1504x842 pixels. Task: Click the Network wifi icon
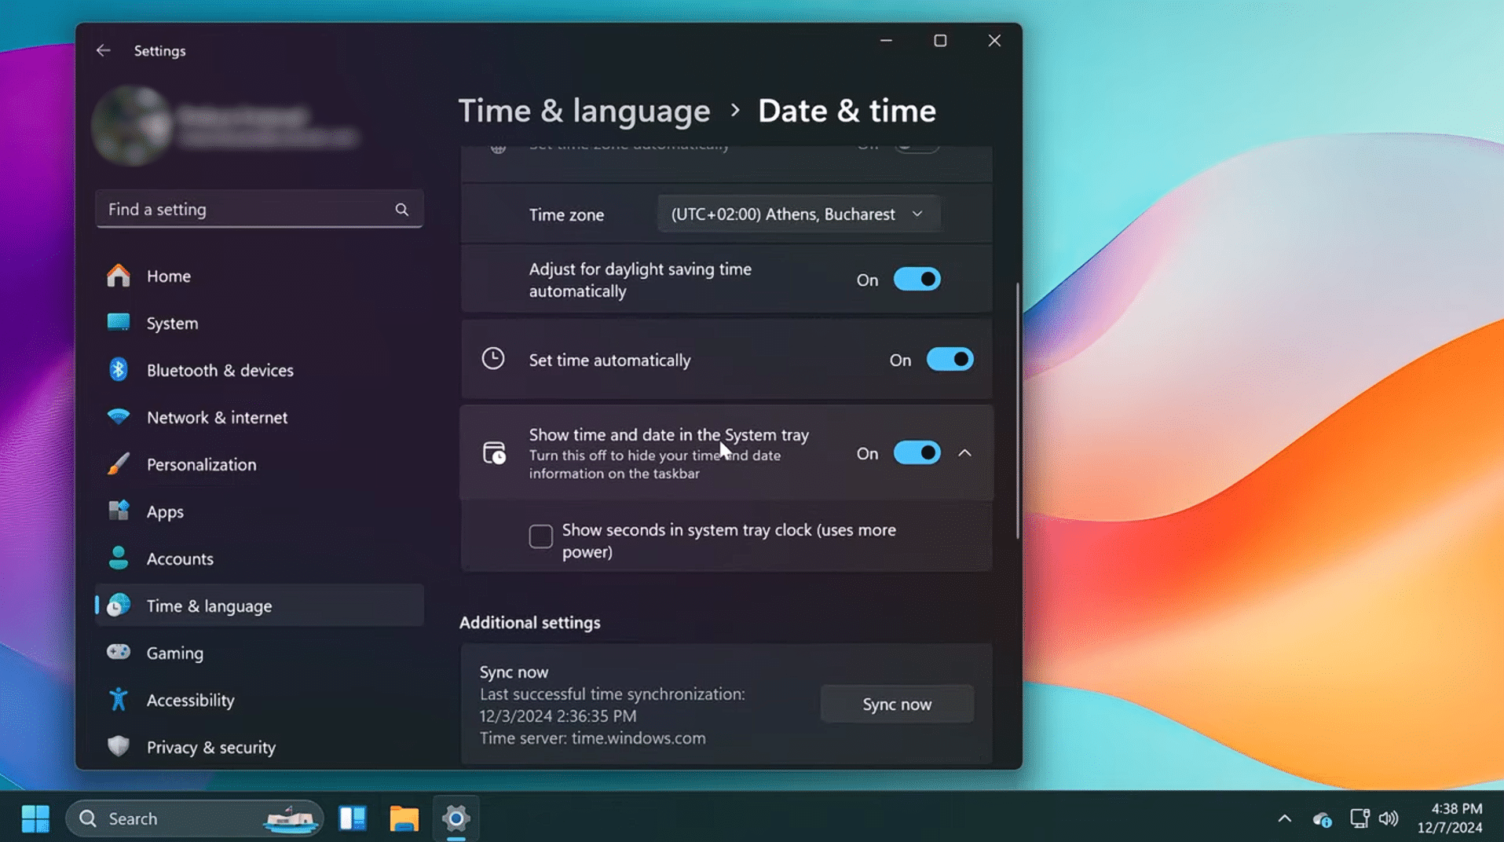[119, 416]
